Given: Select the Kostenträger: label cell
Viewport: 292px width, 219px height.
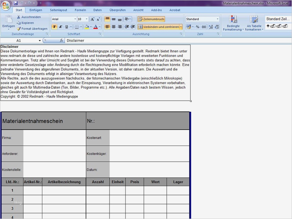Looking at the screenshot, I should click(98, 154).
